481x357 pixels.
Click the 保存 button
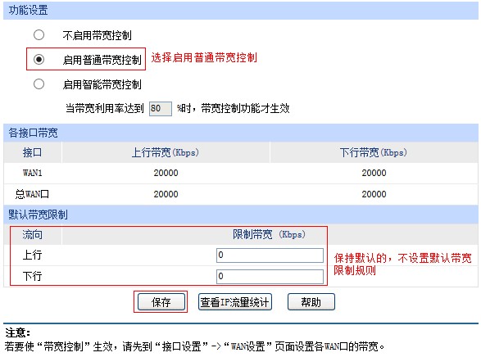(161, 302)
